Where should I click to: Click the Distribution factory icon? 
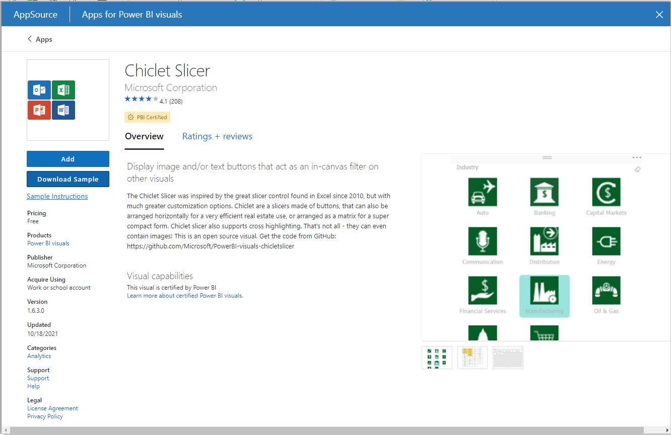point(544,241)
